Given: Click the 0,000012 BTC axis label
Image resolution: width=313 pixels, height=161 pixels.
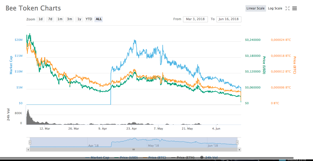Looking at the screenshot, I should tap(281, 71).
